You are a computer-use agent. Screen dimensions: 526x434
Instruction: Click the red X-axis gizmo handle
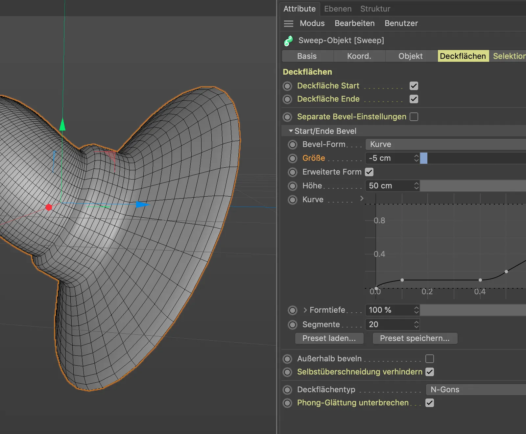[49, 207]
